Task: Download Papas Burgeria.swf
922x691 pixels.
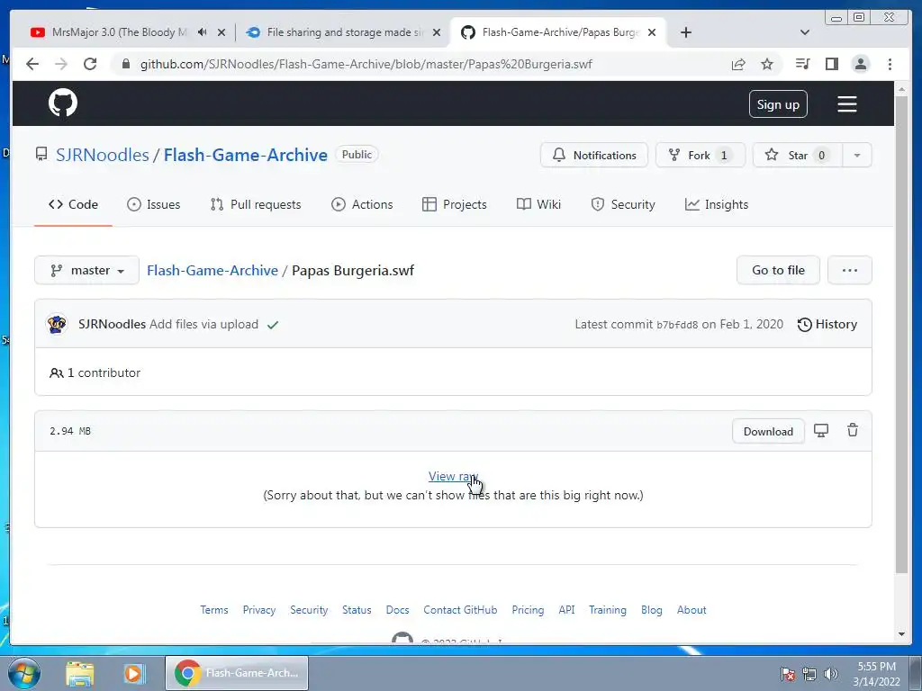Action: (x=768, y=431)
